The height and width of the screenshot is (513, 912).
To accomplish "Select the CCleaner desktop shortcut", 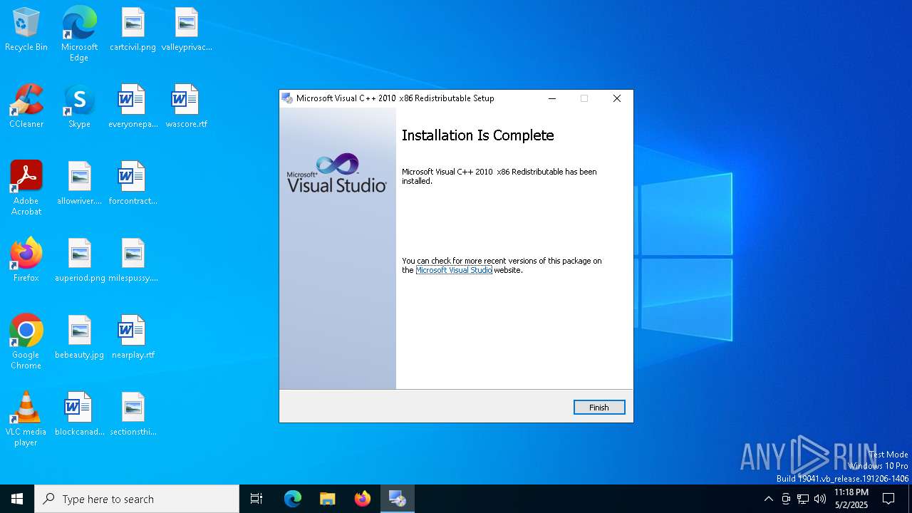I will (26, 107).
